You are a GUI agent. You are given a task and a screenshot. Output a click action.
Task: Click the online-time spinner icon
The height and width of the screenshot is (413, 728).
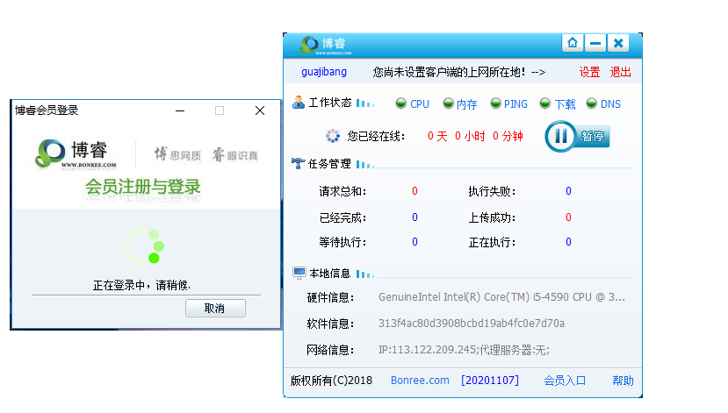[x=333, y=136]
